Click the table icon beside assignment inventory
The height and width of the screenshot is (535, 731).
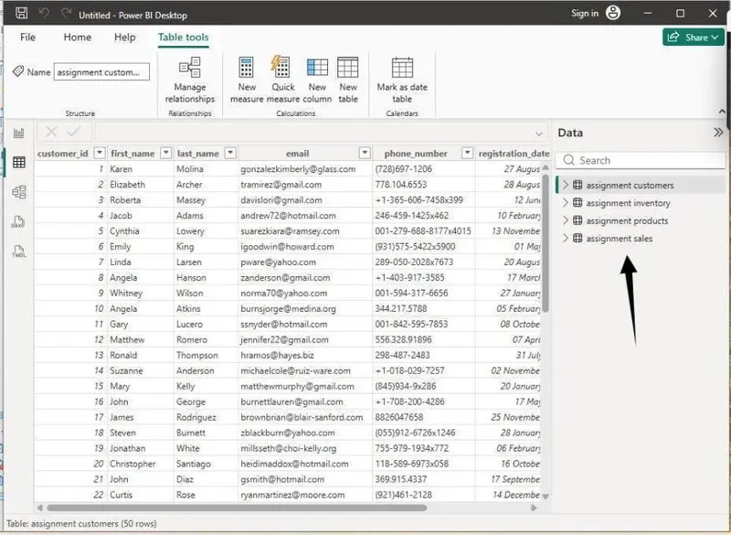click(x=577, y=202)
